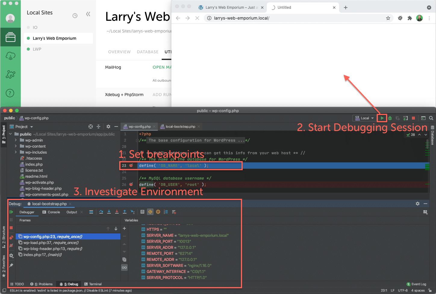Click Step Over in debugger toolbar
436x294 pixels.
[x=101, y=212]
